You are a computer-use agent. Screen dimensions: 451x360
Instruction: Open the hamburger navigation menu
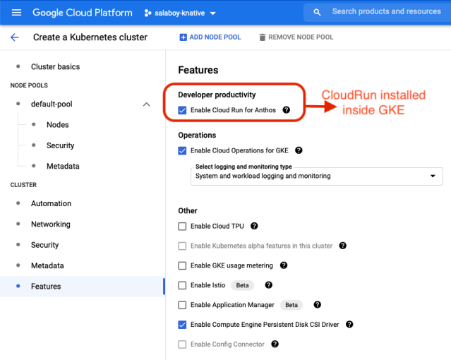click(16, 13)
